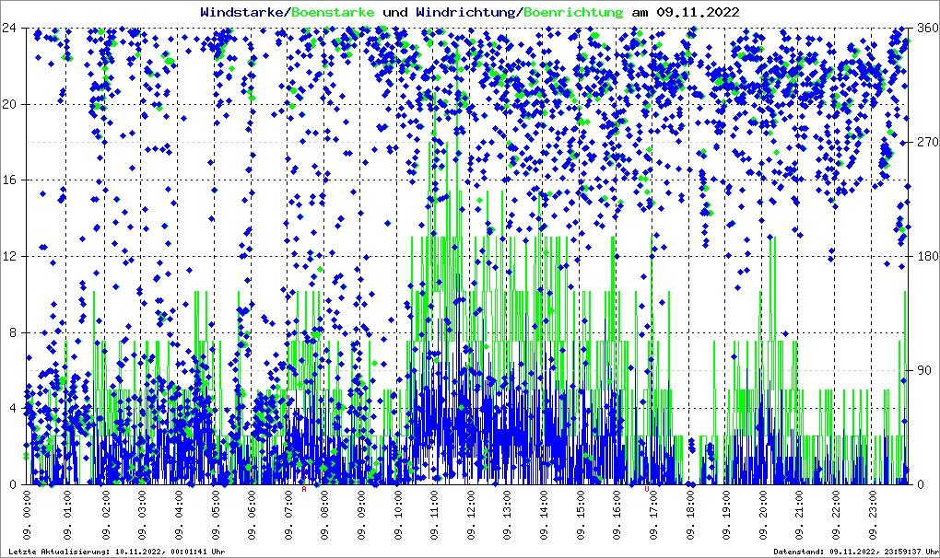This screenshot has width=940, height=558.
Task: Click the 24 label on the wind speed axis
Action: coord(9,28)
